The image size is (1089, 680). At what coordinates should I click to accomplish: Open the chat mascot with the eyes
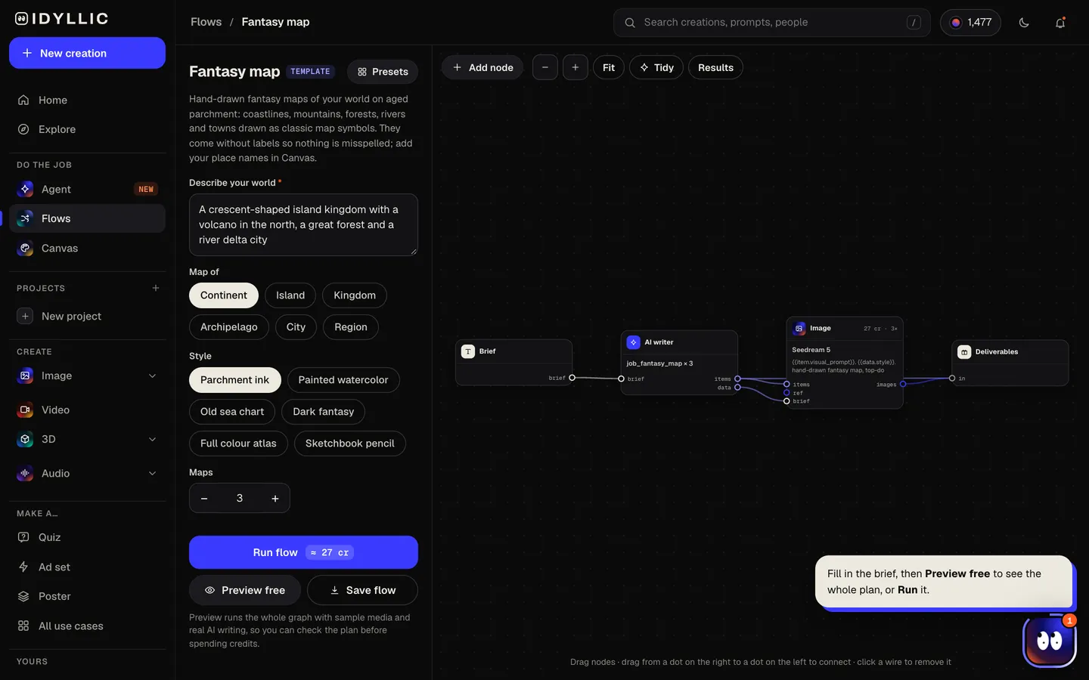click(x=1050, y=641)
